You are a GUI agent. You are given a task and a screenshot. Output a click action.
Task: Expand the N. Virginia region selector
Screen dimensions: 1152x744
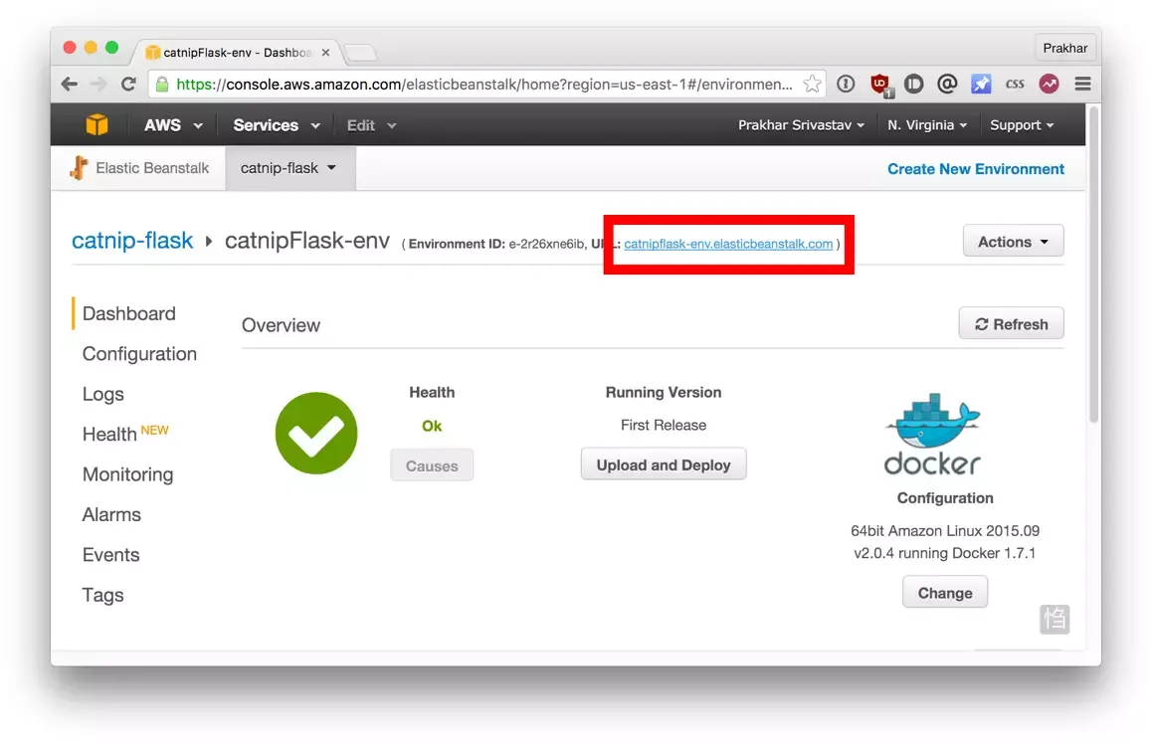926,125
